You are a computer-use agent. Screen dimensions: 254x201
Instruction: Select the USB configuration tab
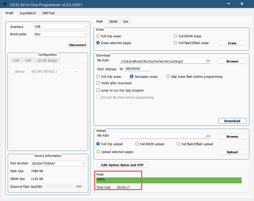[28, 60]
